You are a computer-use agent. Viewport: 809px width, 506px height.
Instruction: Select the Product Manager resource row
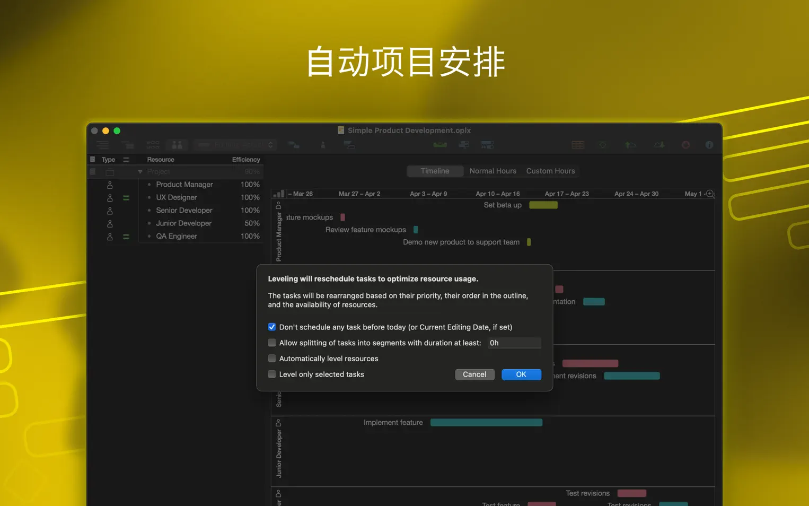point(175,185)
